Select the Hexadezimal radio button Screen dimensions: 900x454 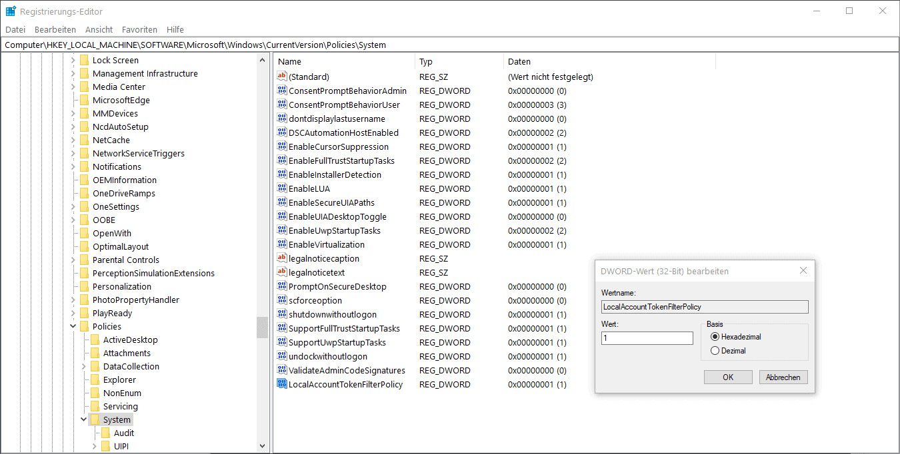(715, 337)
